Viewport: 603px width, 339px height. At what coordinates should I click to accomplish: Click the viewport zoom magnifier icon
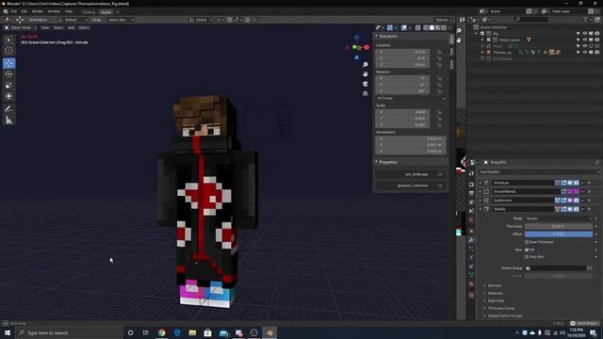[x=365, y=65]
